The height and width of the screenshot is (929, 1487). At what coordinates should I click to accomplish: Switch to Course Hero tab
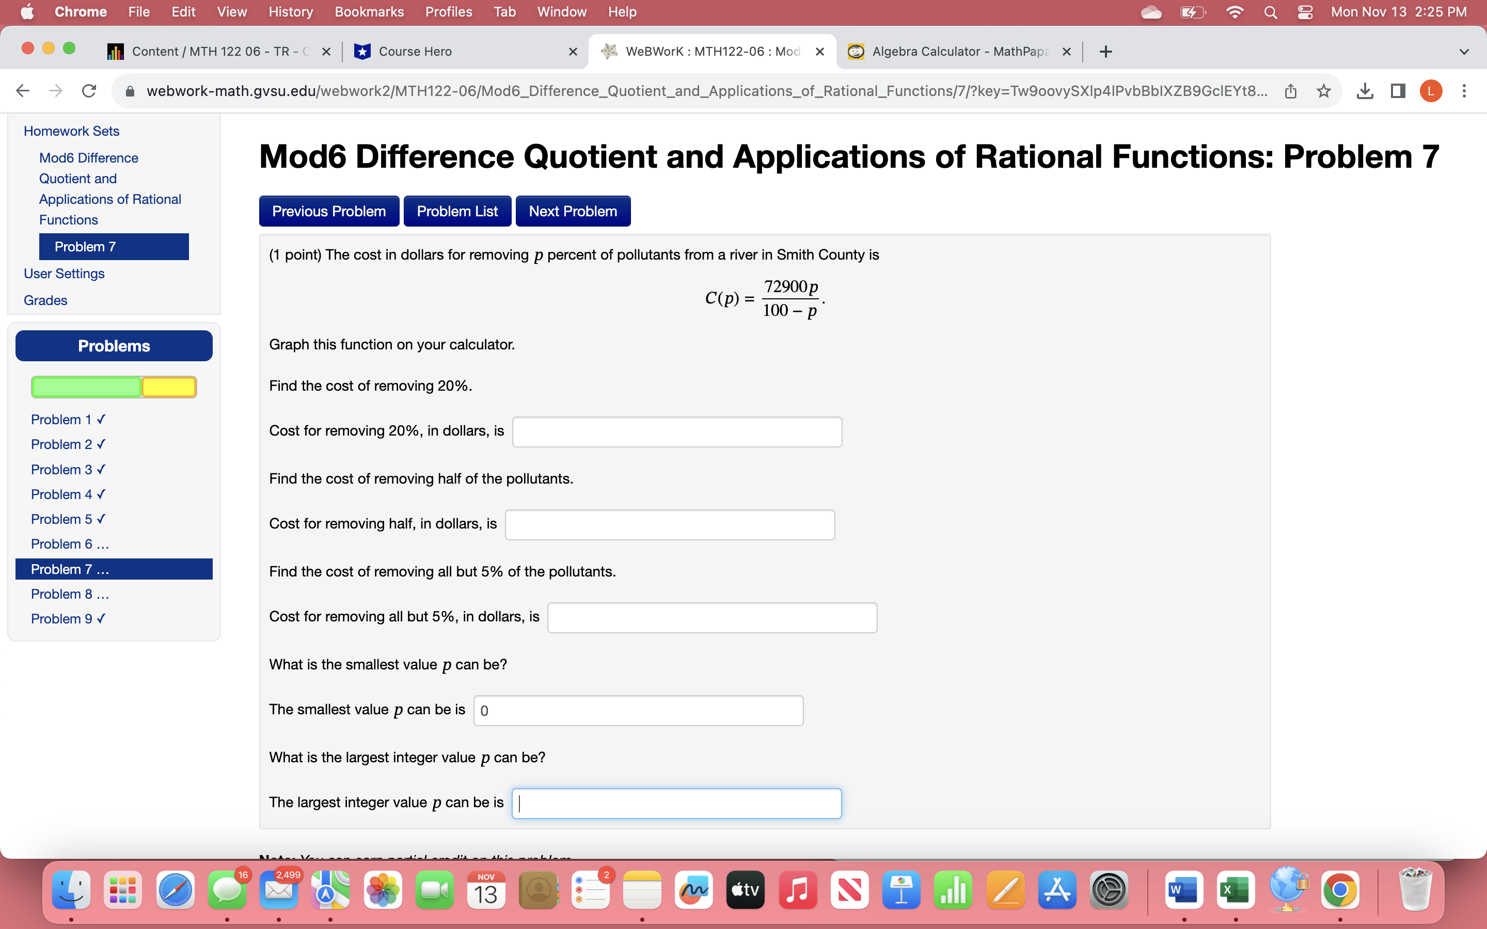(415, 52)
